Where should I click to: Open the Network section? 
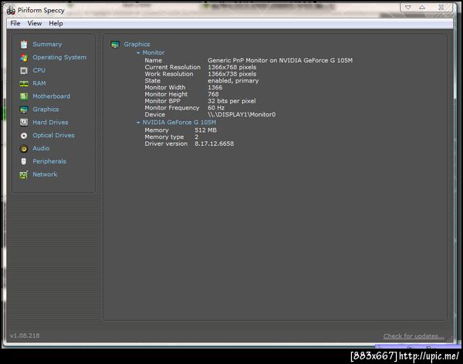tap(45, 174)
